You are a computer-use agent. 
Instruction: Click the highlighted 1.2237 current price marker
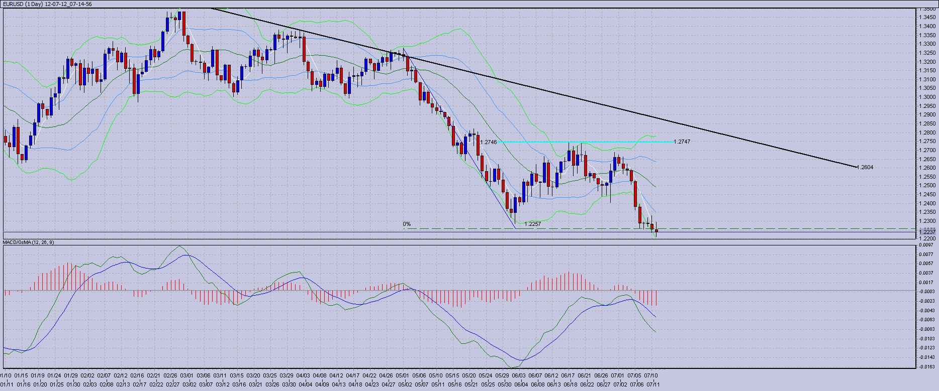click(926, 232)
